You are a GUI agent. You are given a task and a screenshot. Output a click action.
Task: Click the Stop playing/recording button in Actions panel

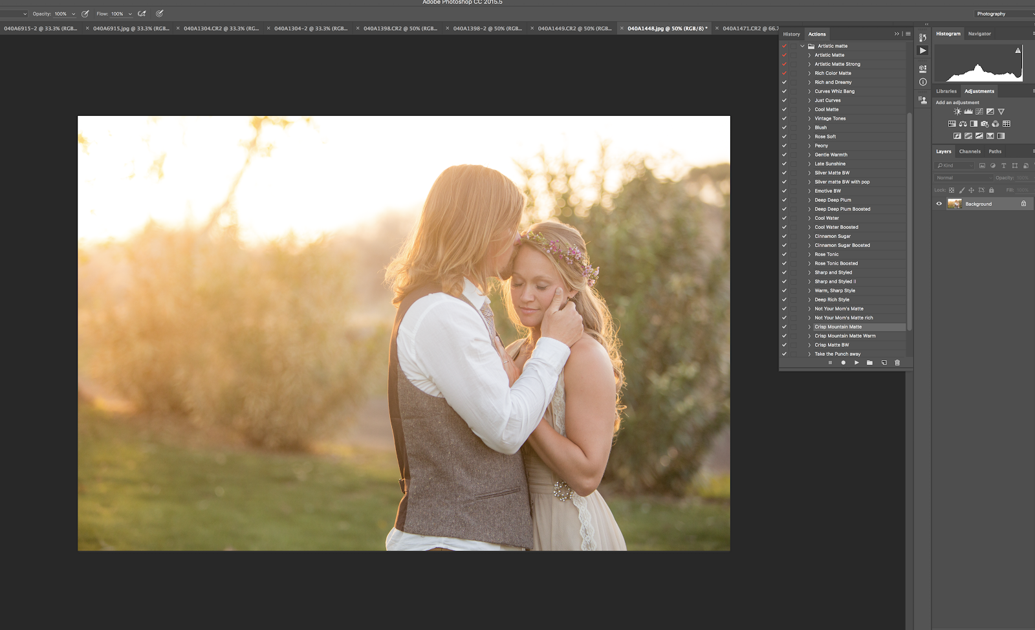830,363
